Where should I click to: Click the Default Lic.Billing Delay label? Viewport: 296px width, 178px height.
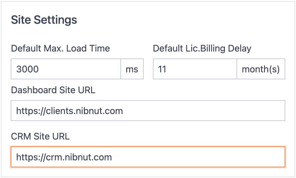[202, 49]
